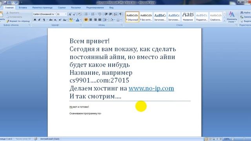This screenshot has height=141, width=251.
Task: Click Save icon in quick access toolbar
Action: tap(5, 3)
